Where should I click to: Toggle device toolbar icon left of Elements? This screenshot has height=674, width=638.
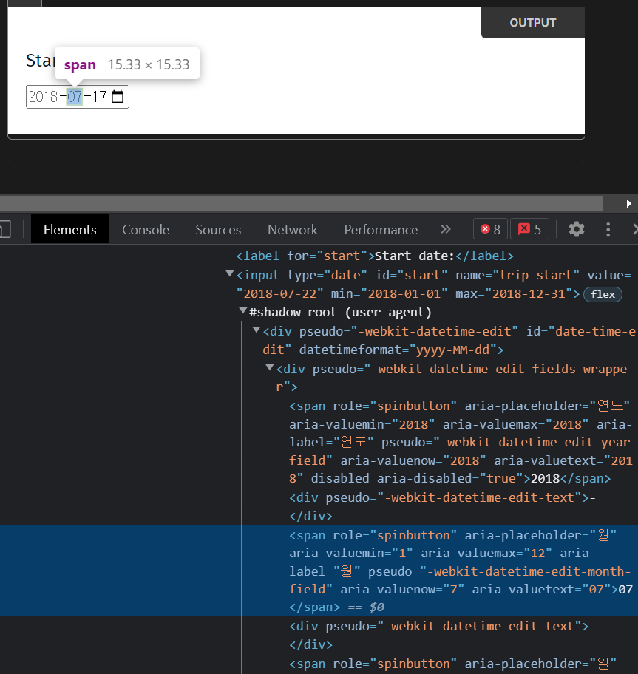click(x=4, y=230)
